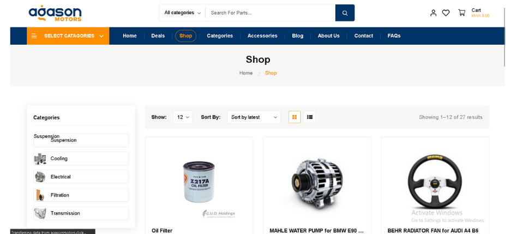Click the Search For Parts field
Image resolution: width=511 pixels, height=234 pixels.
coord(270,13)
